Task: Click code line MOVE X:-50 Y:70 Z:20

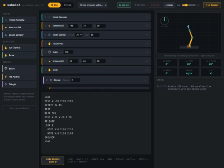Action: point(59,101)
